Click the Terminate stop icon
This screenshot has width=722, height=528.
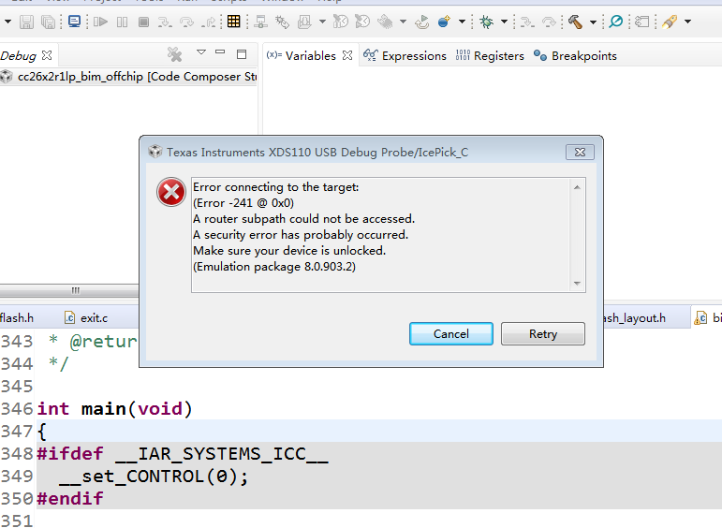pos(143,22)
